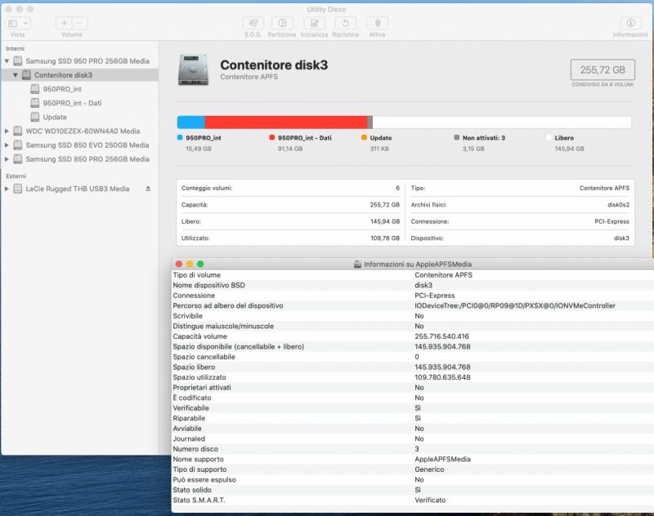Select the Update volume in sidebar
This screenshot has width=654, height=516.
[x=55, y=117]
